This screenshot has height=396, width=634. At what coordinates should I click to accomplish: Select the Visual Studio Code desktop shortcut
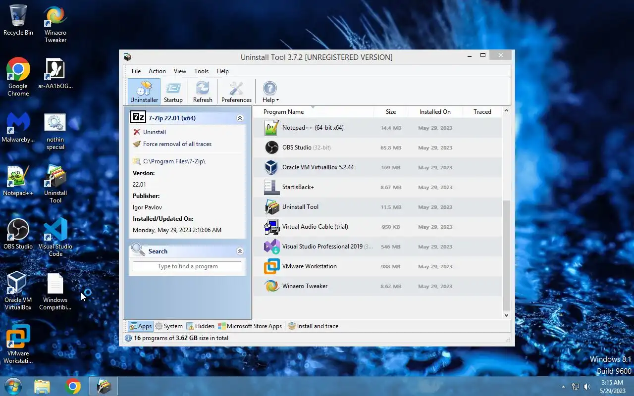pos(55,238)
